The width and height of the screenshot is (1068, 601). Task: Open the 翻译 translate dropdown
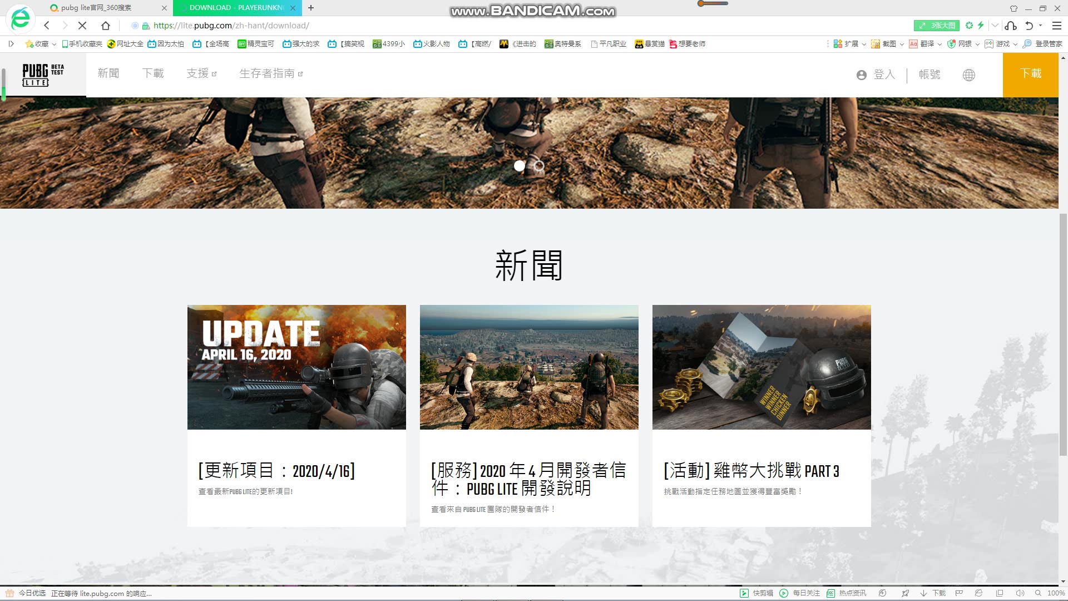tap(925, 44)
